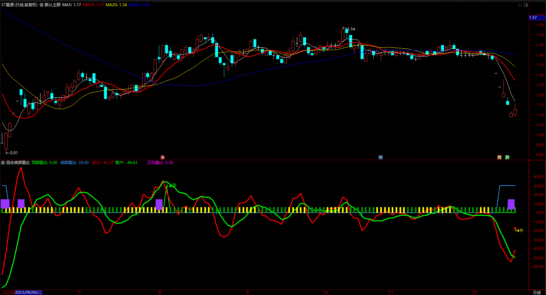
Task: Select the 默认主图 main chart label
Action: click(53, 5)
